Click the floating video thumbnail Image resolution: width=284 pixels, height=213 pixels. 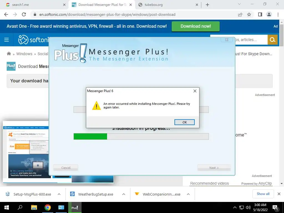point(26,152)
